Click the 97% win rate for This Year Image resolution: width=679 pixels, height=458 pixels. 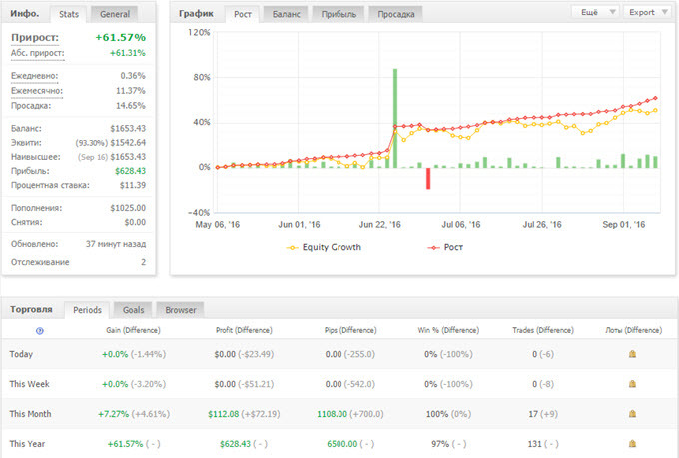[440, 444]
